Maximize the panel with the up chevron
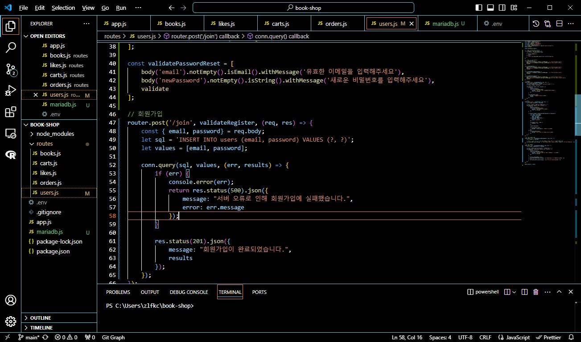This screenshot has height=342, width=581. click(559, 292)
